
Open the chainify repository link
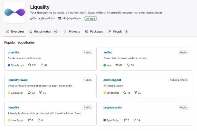14,52
